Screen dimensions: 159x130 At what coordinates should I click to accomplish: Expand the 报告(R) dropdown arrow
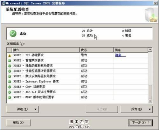[149, 109]
